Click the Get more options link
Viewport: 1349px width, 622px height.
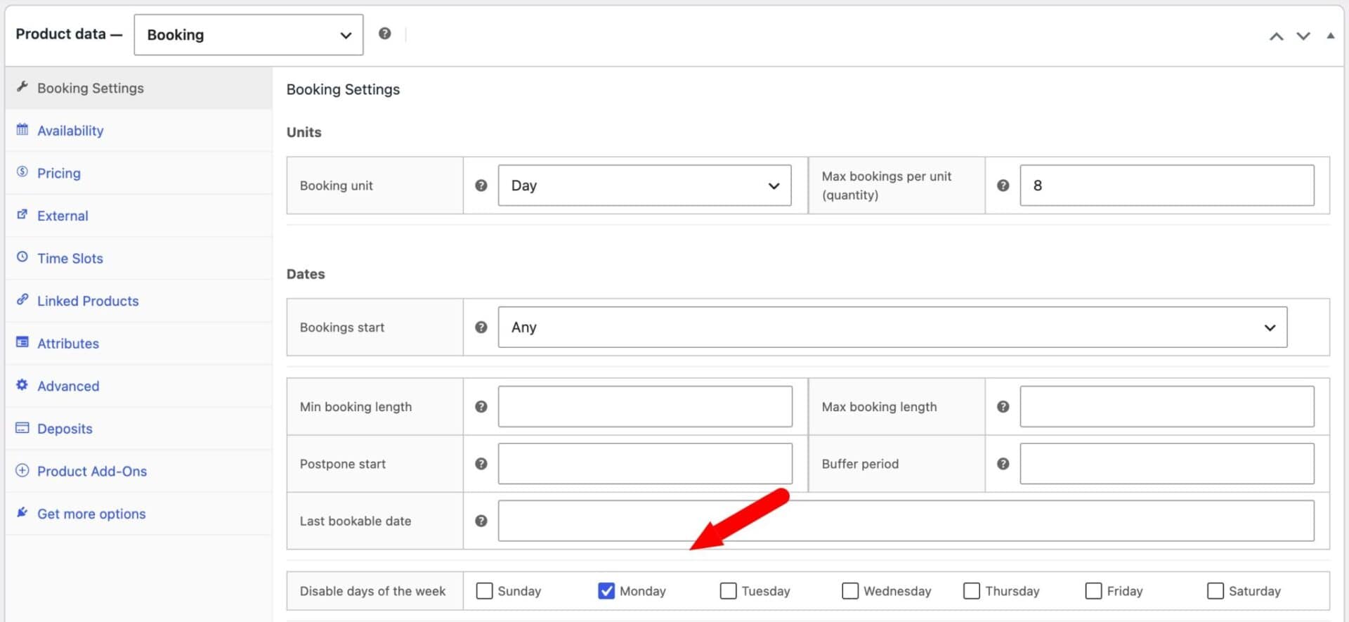(139, 514)
